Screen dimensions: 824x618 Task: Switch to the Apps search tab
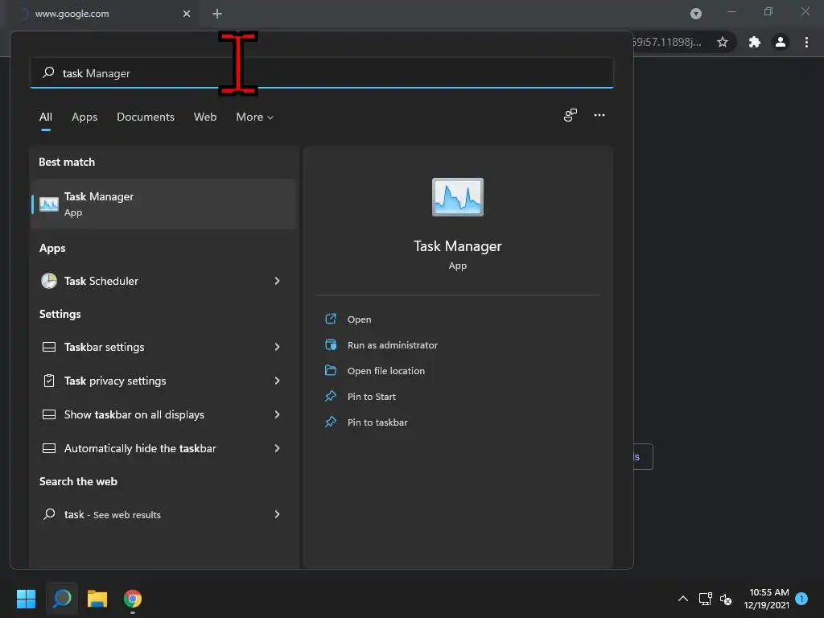(x=84, y=117)
